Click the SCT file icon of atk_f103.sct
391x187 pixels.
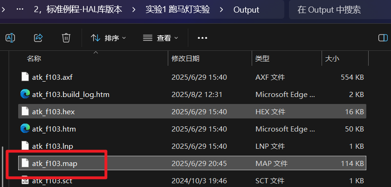click(25, 180)
